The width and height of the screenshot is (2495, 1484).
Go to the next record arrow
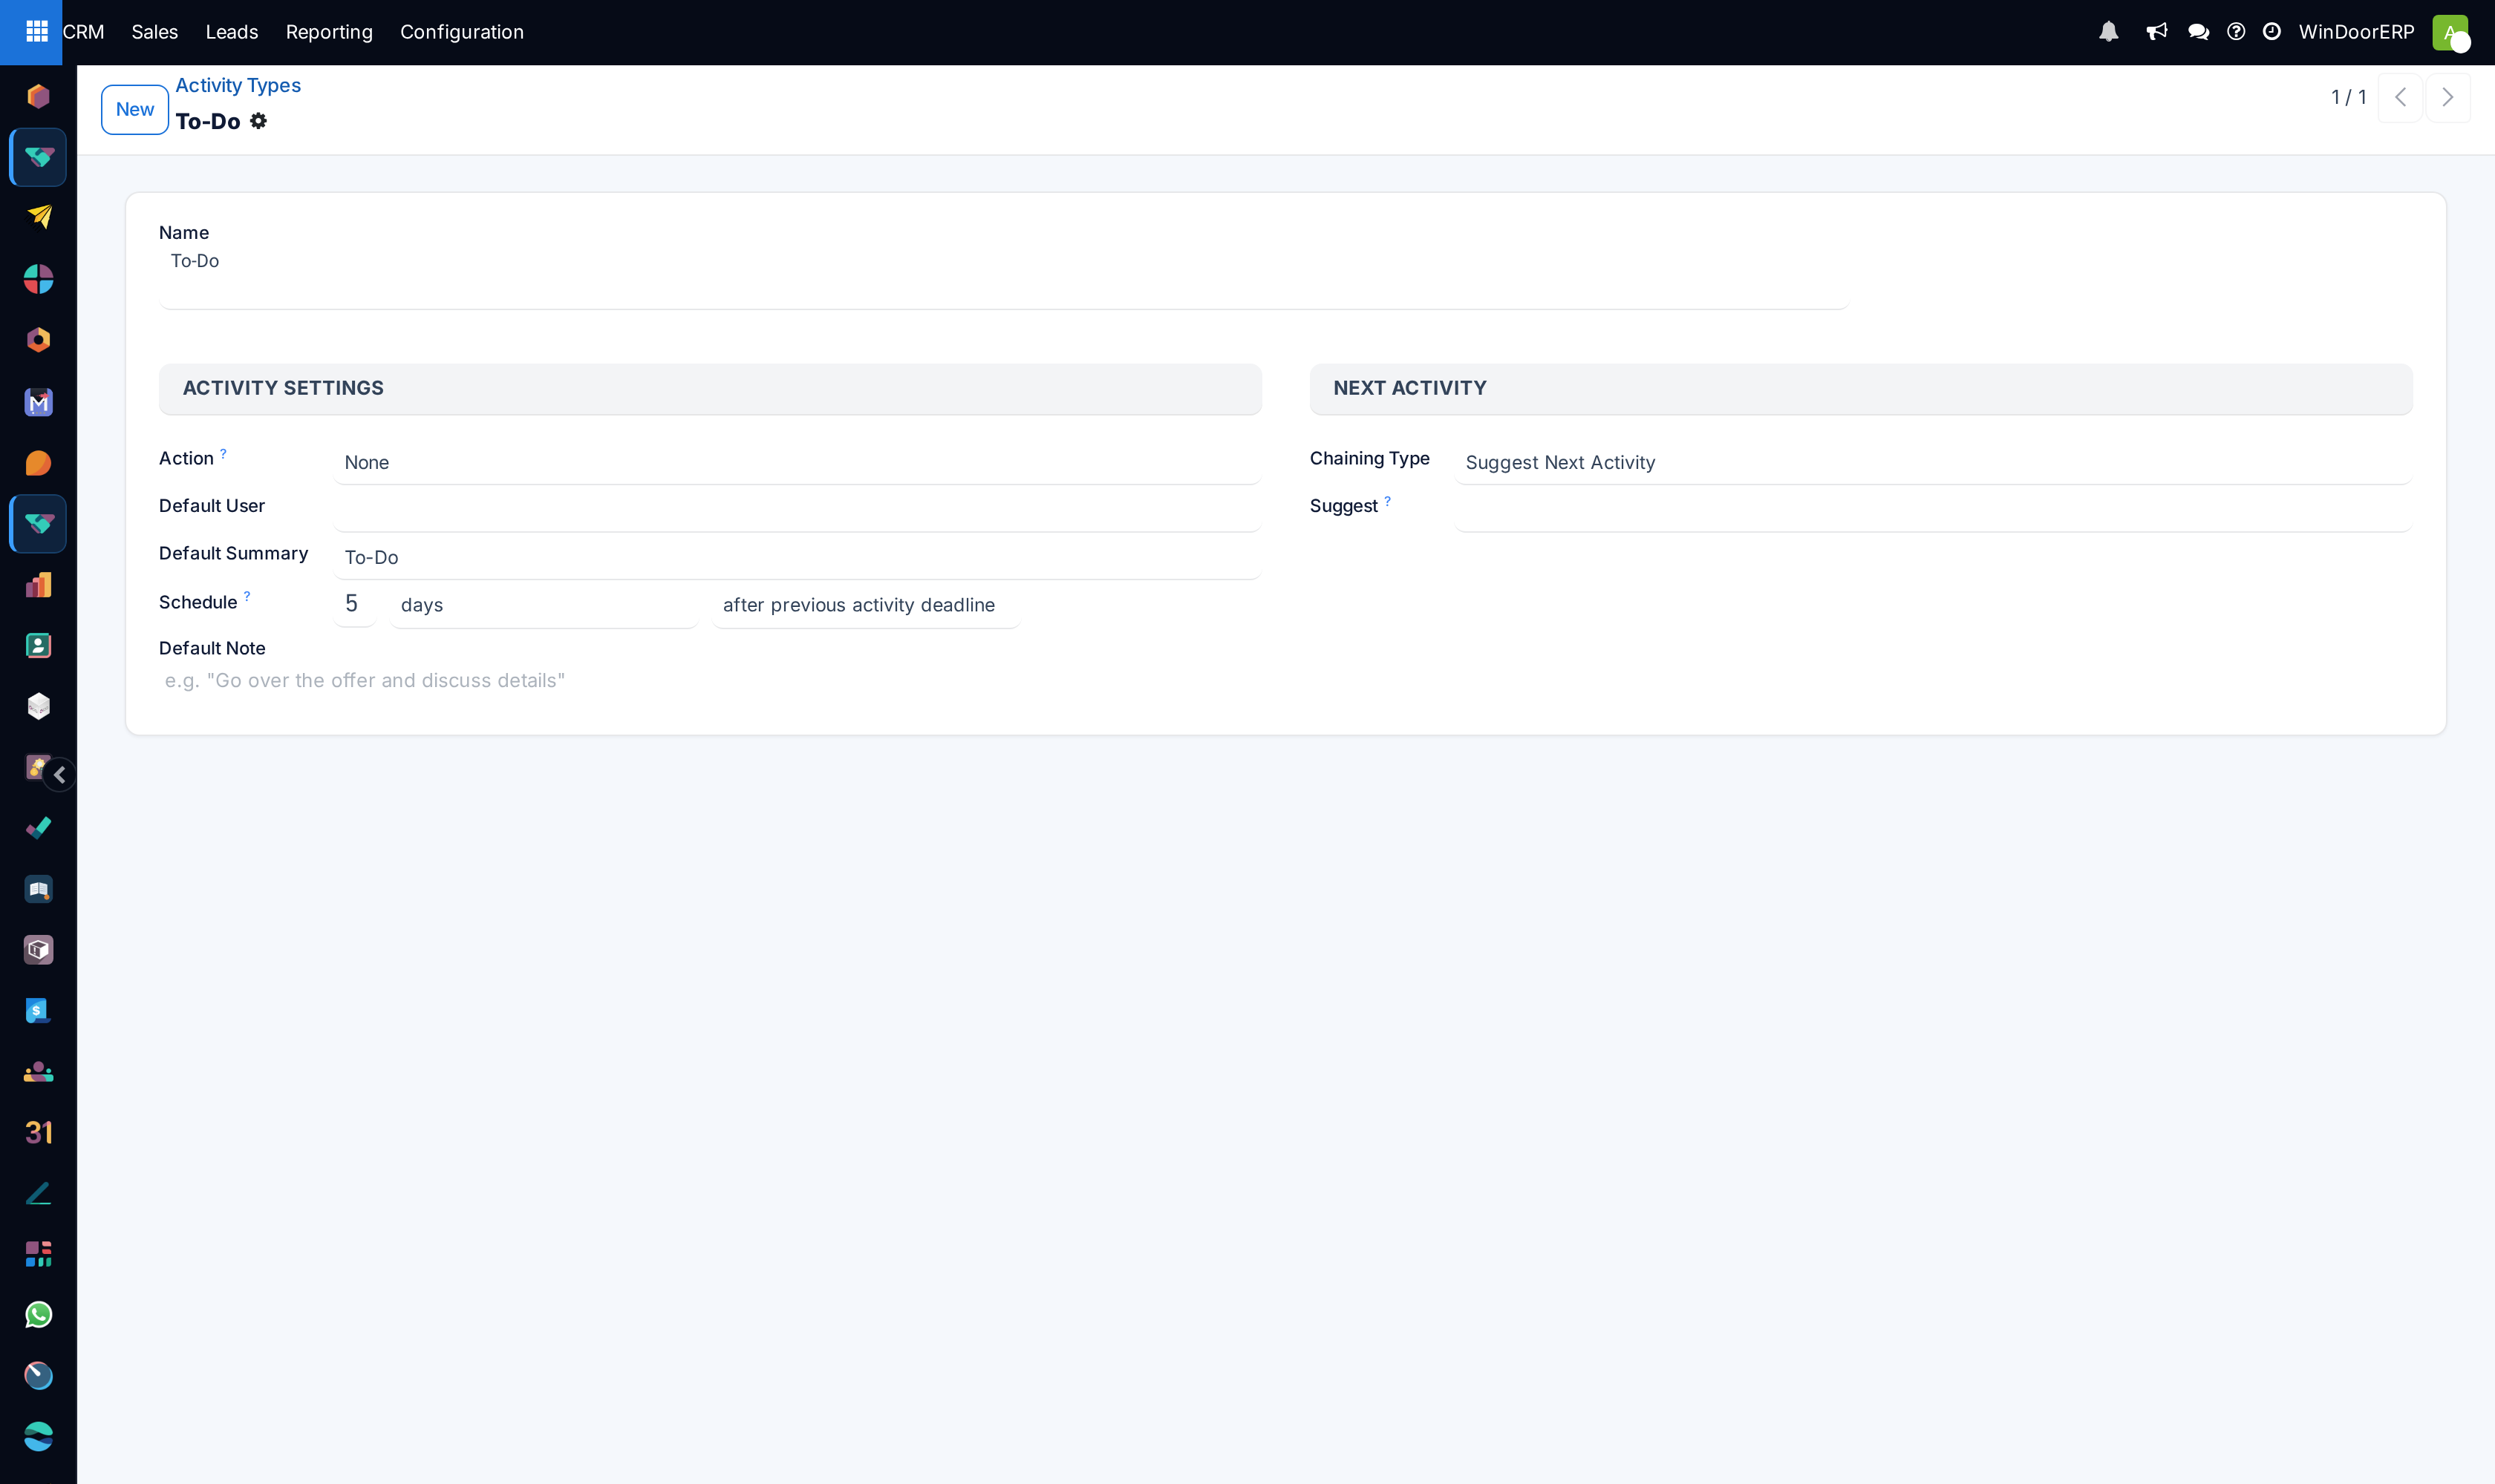tap(2448, 98)
